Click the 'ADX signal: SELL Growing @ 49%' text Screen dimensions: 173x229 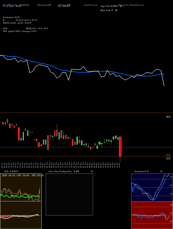[x=19, y=31]
